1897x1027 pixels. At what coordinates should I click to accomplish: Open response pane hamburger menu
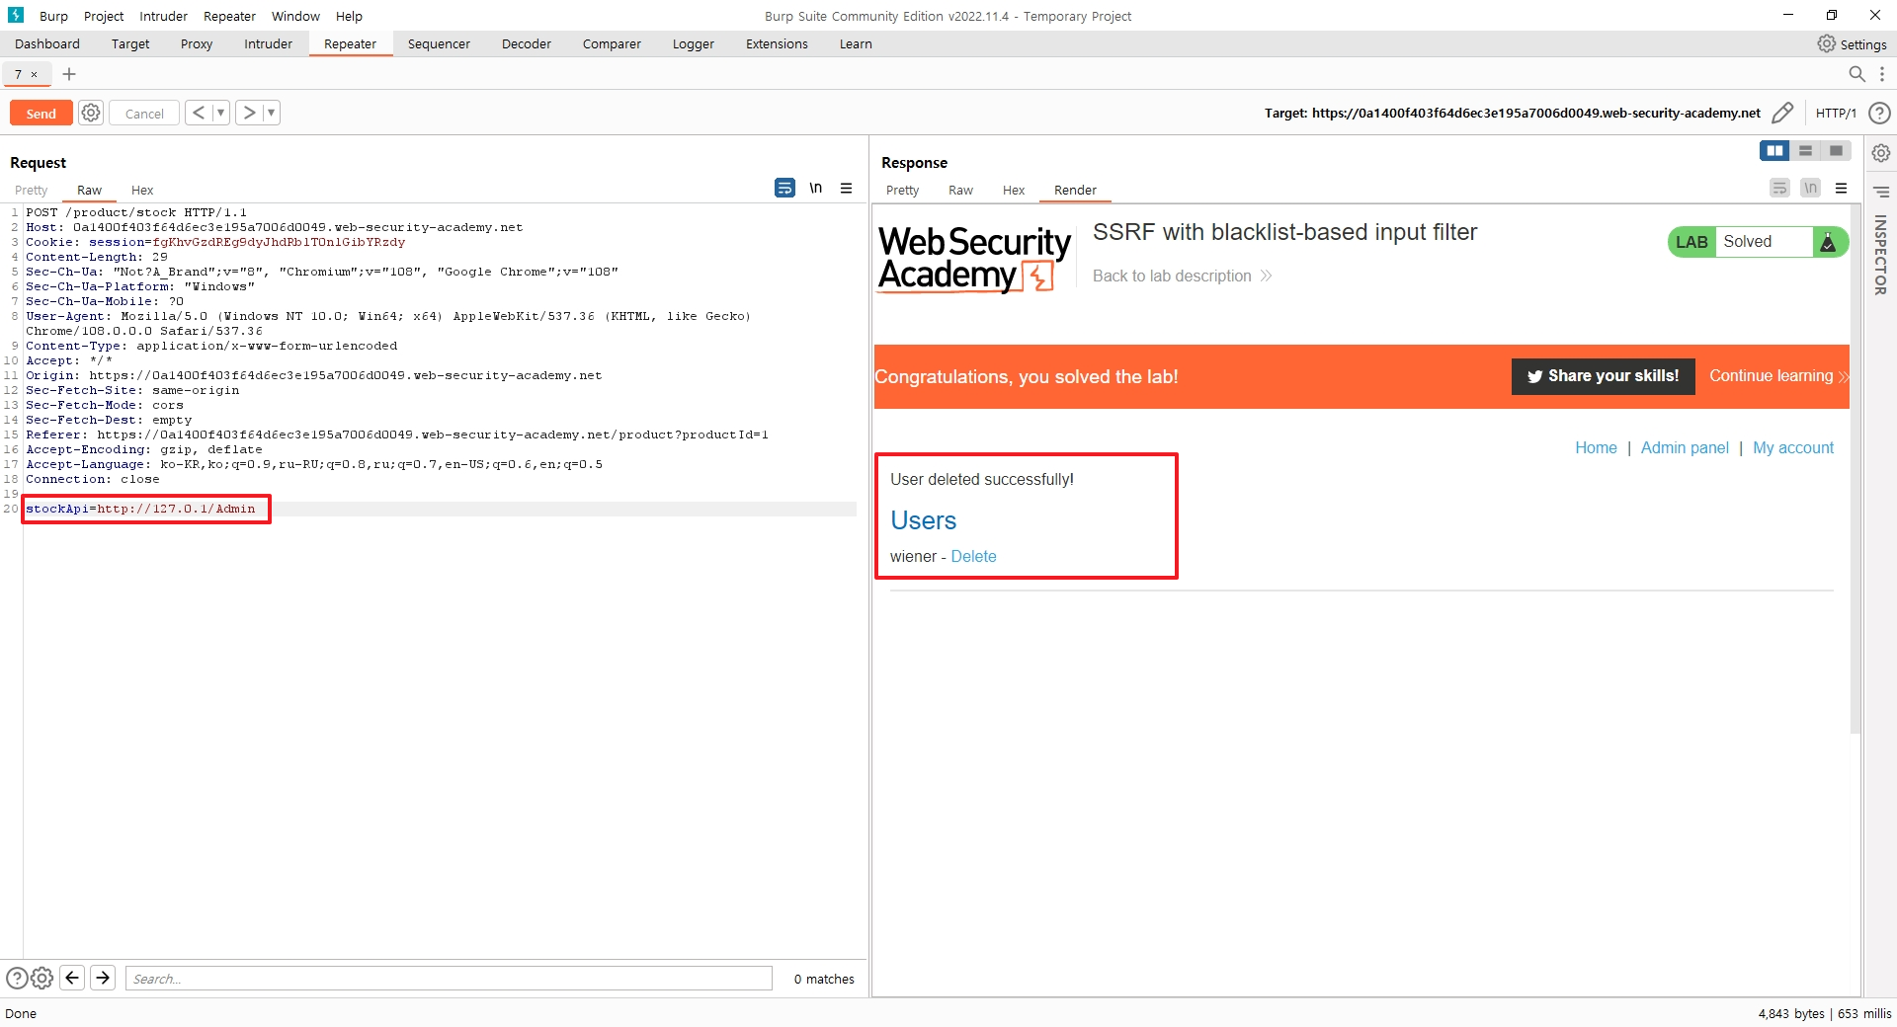[1841, 188]
